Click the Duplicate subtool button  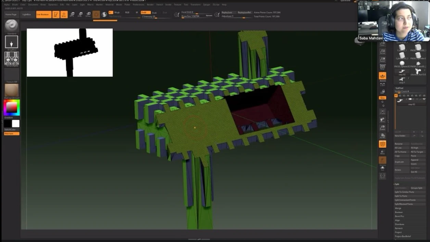point(402,162)
